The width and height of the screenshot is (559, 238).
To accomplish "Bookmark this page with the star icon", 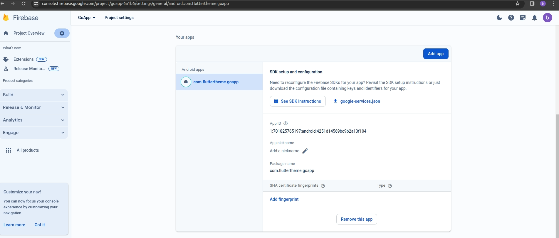I will [x=517, y=4].
